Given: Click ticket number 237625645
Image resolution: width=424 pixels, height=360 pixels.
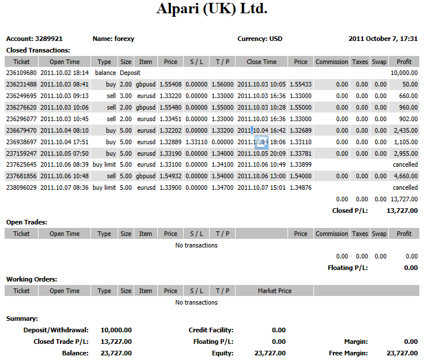Looking at the screenshot, I should coord(21,164).
